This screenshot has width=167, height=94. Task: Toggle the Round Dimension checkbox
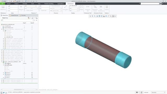click(x=55, y=6)
